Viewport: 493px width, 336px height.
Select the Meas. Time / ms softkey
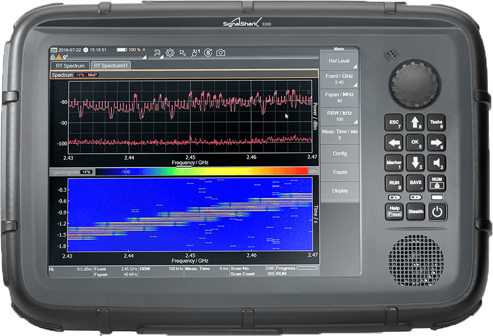[x=339, y=135]
